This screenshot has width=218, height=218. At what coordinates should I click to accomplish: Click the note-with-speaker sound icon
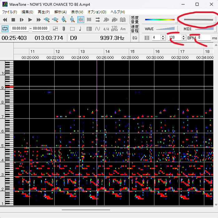pos(106,20)
